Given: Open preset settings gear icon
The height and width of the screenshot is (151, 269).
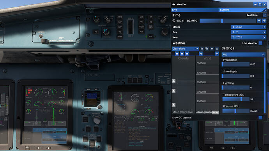Looking at the screenshot, I should pos(212,49).
